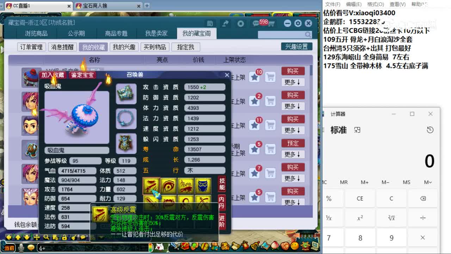The height and width of the screenshot is (254, 451).
Task: Click favorite star with badge 10
Action: [x=254, y=77]
